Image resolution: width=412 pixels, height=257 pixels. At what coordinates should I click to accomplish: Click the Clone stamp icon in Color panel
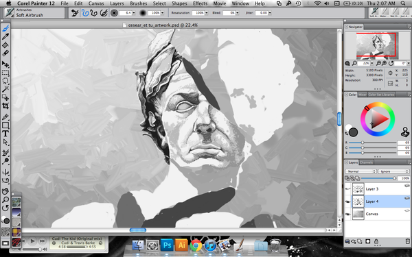[405, 132]
